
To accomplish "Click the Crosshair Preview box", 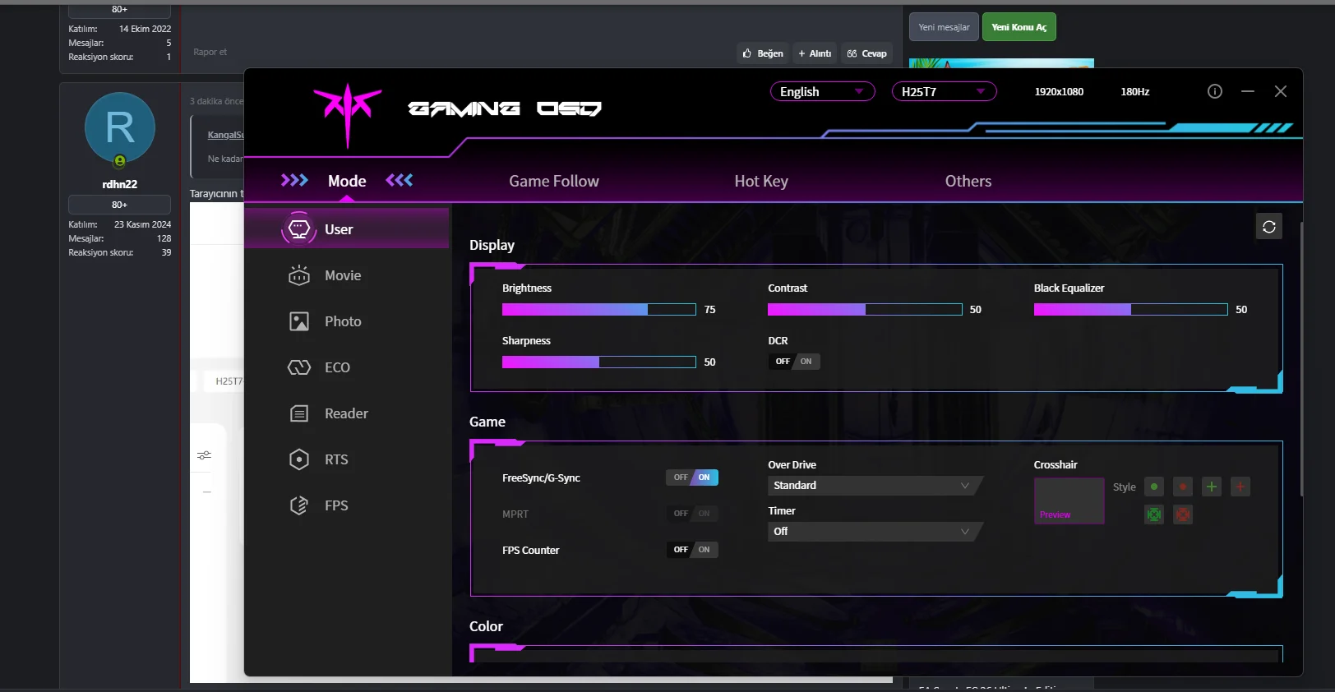I will [1069, 501].
